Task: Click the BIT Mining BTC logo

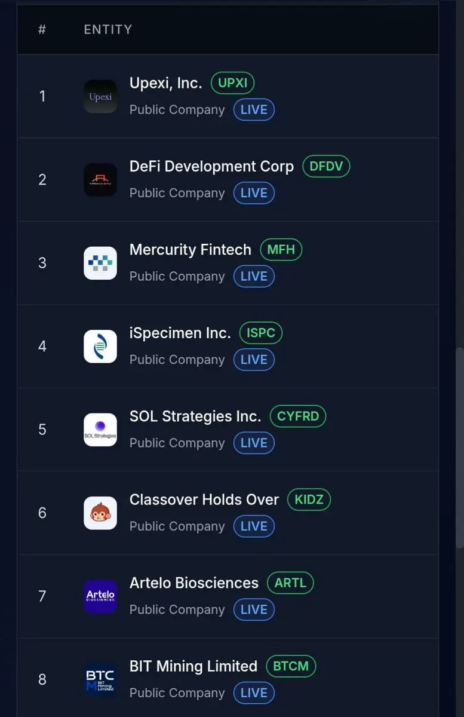Action: point(100,679)
